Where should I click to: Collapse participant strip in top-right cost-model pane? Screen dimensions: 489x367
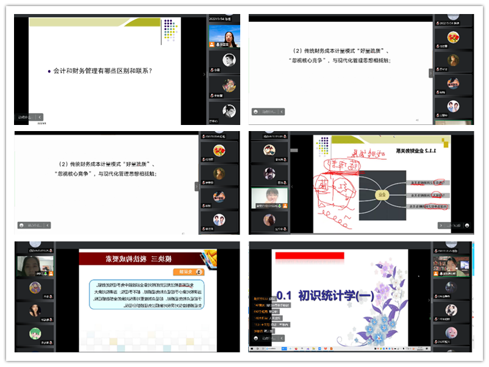click(430, 73)
